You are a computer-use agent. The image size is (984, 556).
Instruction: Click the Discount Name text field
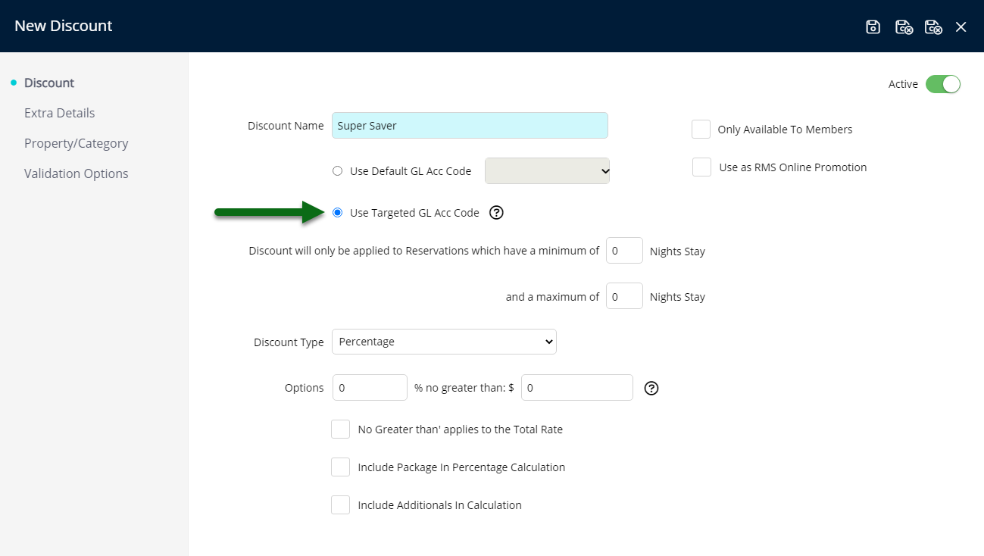[x=470, y=125]
